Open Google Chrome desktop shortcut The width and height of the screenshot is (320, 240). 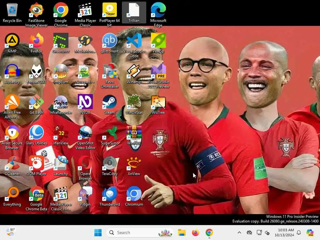click(x=61, y=15)
